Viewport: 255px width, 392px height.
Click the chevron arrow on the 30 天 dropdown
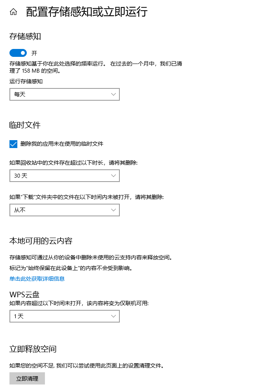113,176
